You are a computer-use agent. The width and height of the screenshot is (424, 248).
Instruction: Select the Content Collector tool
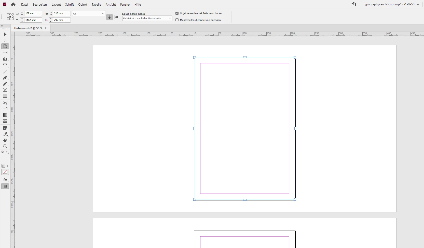tap(5, 59)
